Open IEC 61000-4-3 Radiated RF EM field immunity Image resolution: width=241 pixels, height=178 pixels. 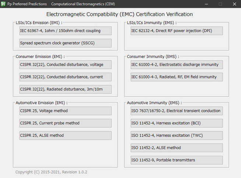click(177, 77)
